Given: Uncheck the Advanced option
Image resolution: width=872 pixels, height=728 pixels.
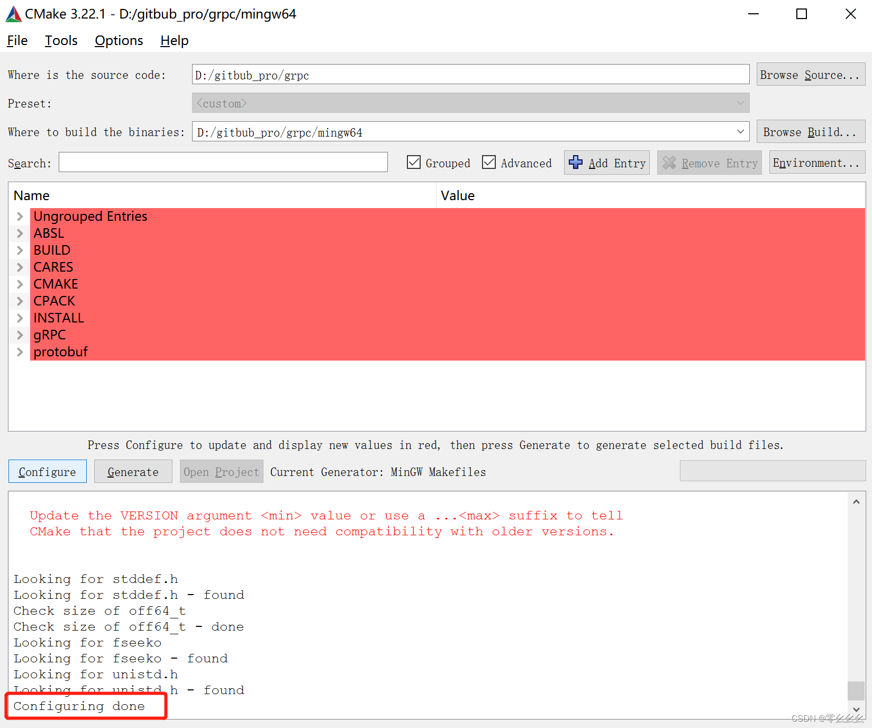Looking at the screenshot, I should 489,162.
